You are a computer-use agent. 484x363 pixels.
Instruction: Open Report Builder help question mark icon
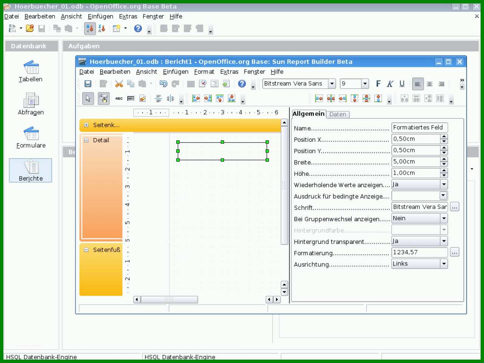pyautogui.click(x=242, y=84)
